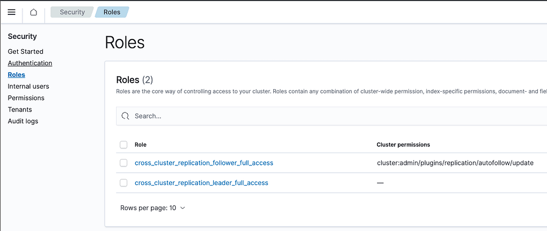The height and width of the screenshot is (231, 547).
Task: Click the Security breadcrumb
Action: point(72,12)
